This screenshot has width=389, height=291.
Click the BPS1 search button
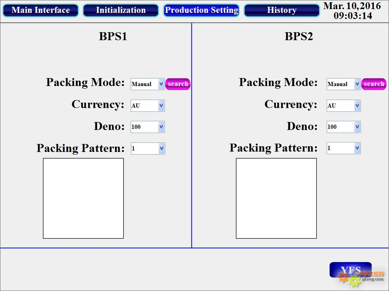(178, 84)
